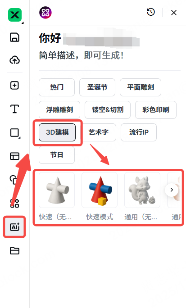The image size is (186, 308).
Task: Click the add image plus icon
Action: click(14, 86)
